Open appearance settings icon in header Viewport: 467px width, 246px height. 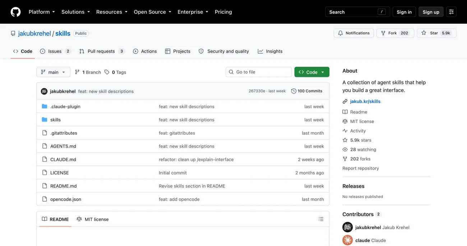point(451,12)
